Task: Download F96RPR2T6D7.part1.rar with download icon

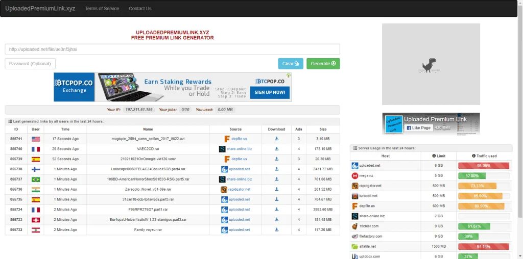Action: click(276, 210)
